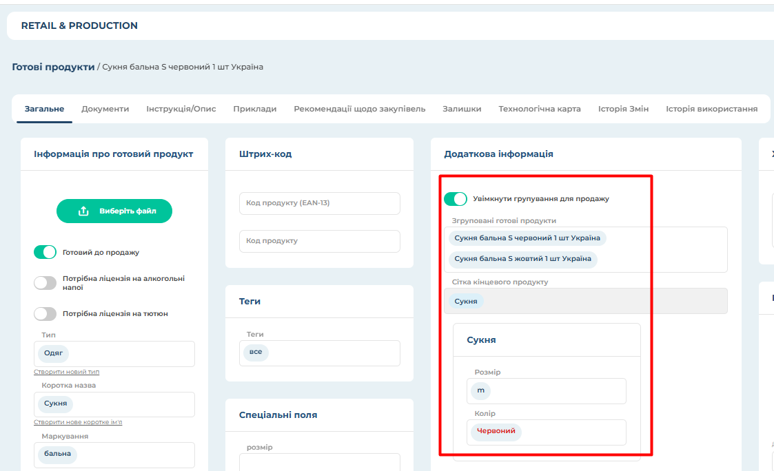
Task: Enable Потрібна ліцензія на тютюн switch
Action: (45, 313)
